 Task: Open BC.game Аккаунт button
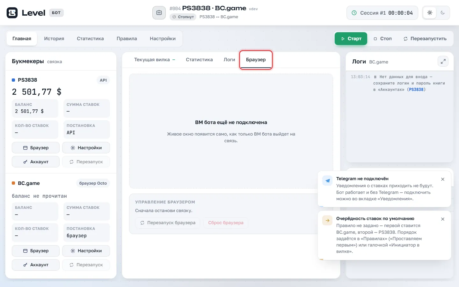[36, 265]
